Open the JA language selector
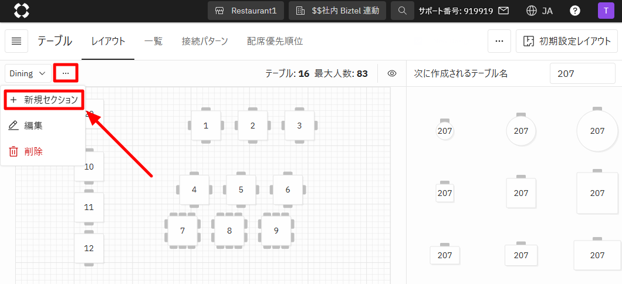The width and height of the screenshot is (622, 284). pos(539,11)
